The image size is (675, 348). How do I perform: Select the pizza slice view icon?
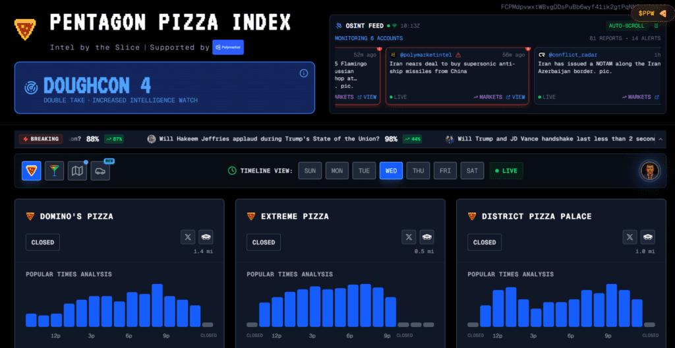click(31, 171)
